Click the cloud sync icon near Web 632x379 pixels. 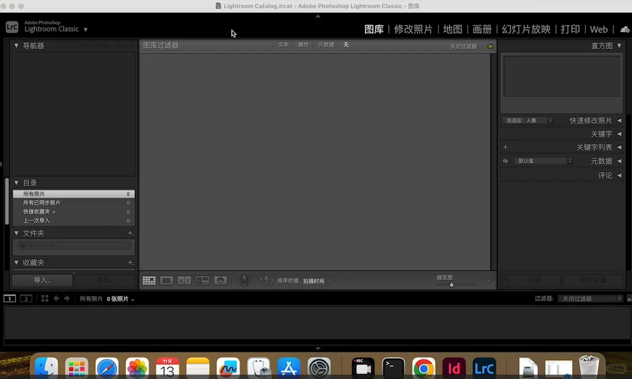coord(625,30)
